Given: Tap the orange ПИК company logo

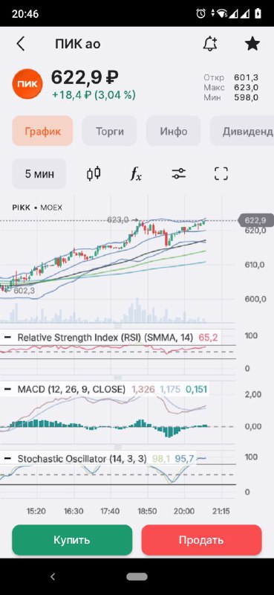Looking at the screenshot, I should click(x=29, y=84).
